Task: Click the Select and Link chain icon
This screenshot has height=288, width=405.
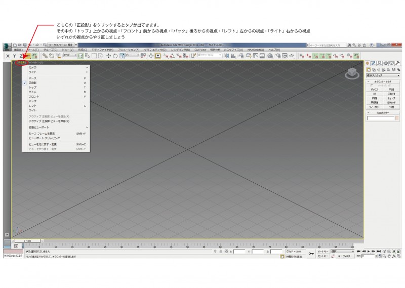Action: (45, 56)
